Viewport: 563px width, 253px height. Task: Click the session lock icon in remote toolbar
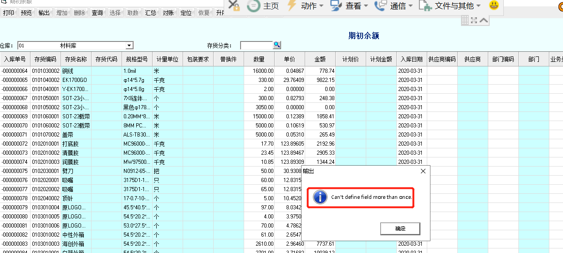tap(233, 6)
